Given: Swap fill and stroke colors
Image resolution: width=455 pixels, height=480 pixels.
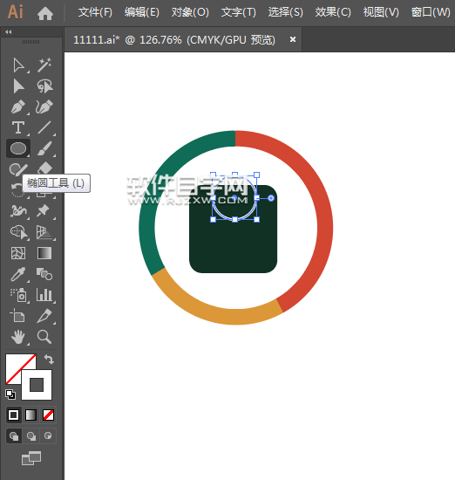Looking at the screenshot, I should 49,359.
